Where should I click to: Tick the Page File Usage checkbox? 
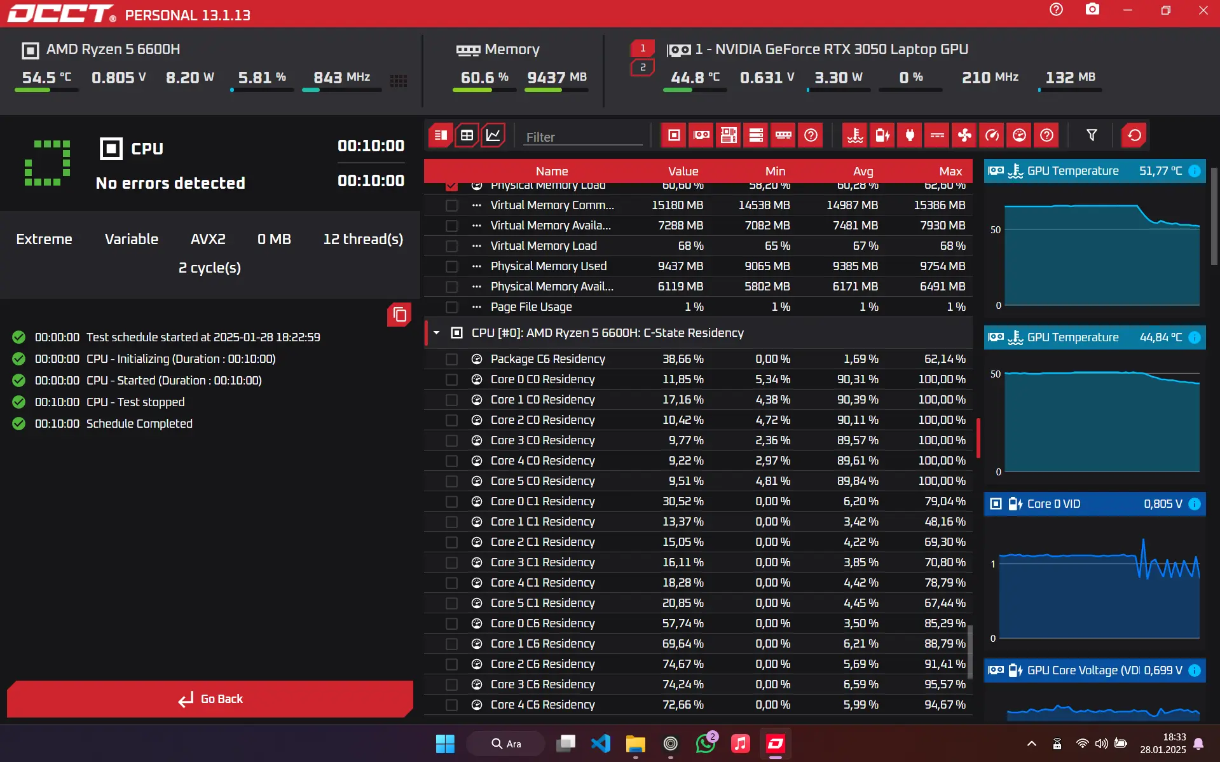click(451, 308)
